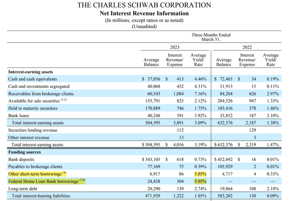This screenshot has height=201, width=292.
Task: Select interest revenue 1,084 for receivables
Action: (x=178, y=94)
